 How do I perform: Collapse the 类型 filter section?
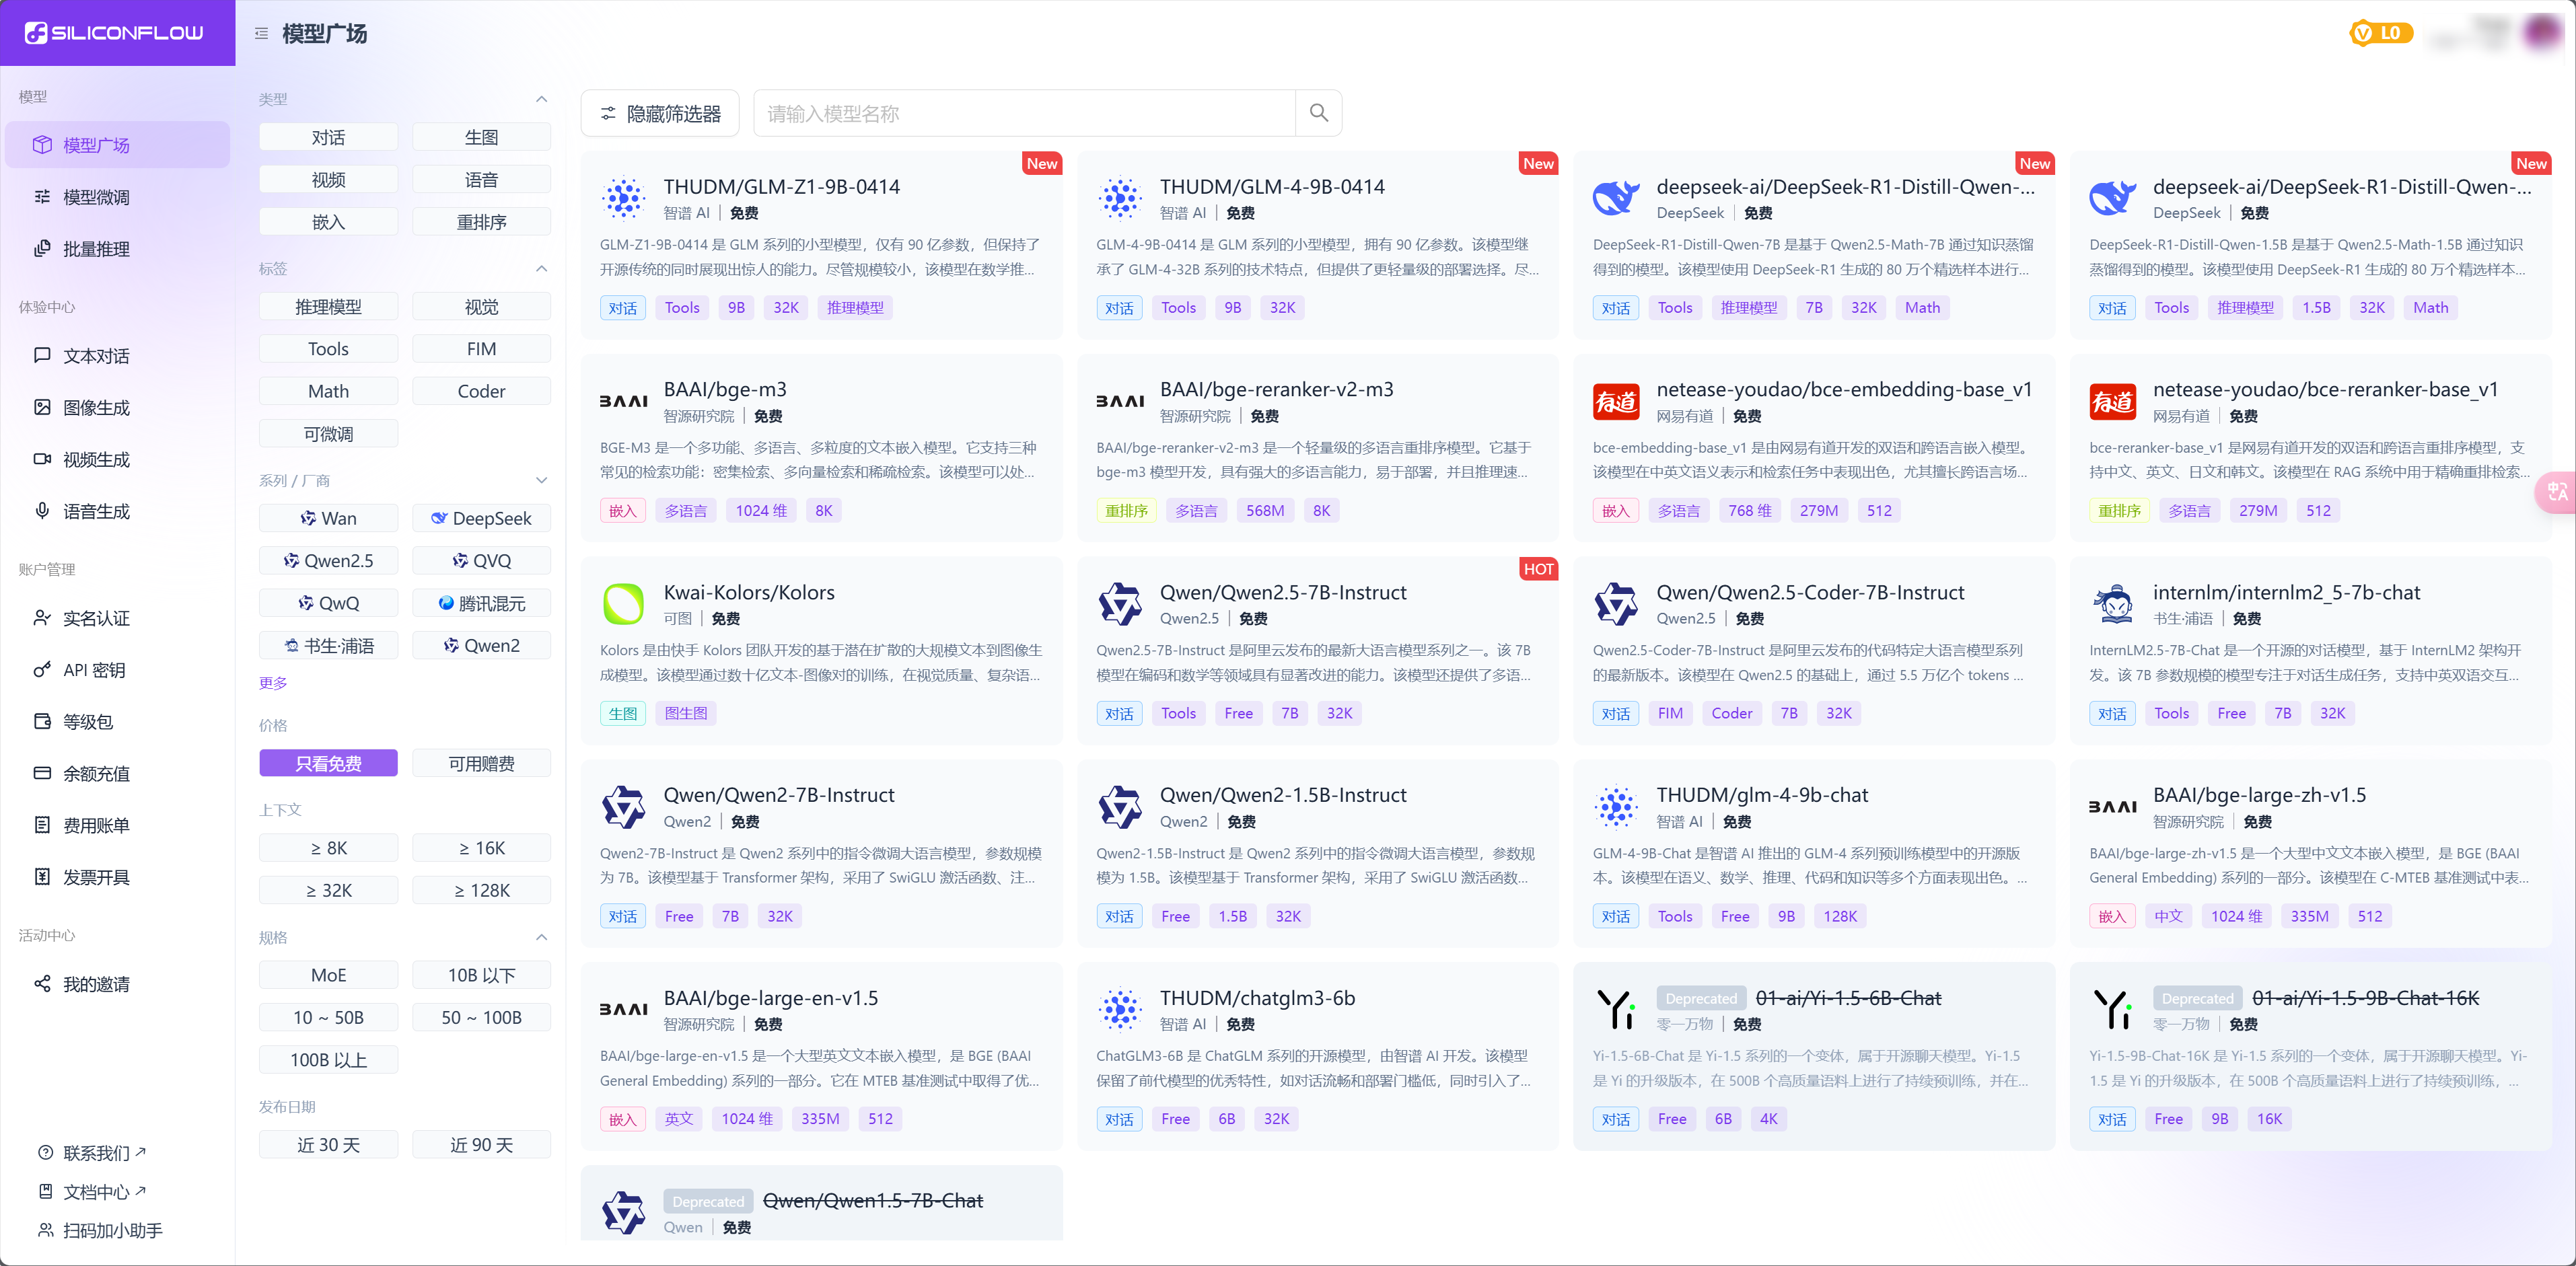click(541, 99)
